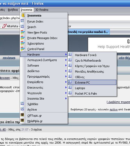Screen dimensions: 130x146
Task: Click the arrow icon beside Οθόνες
Action: (x=70, y=76)
